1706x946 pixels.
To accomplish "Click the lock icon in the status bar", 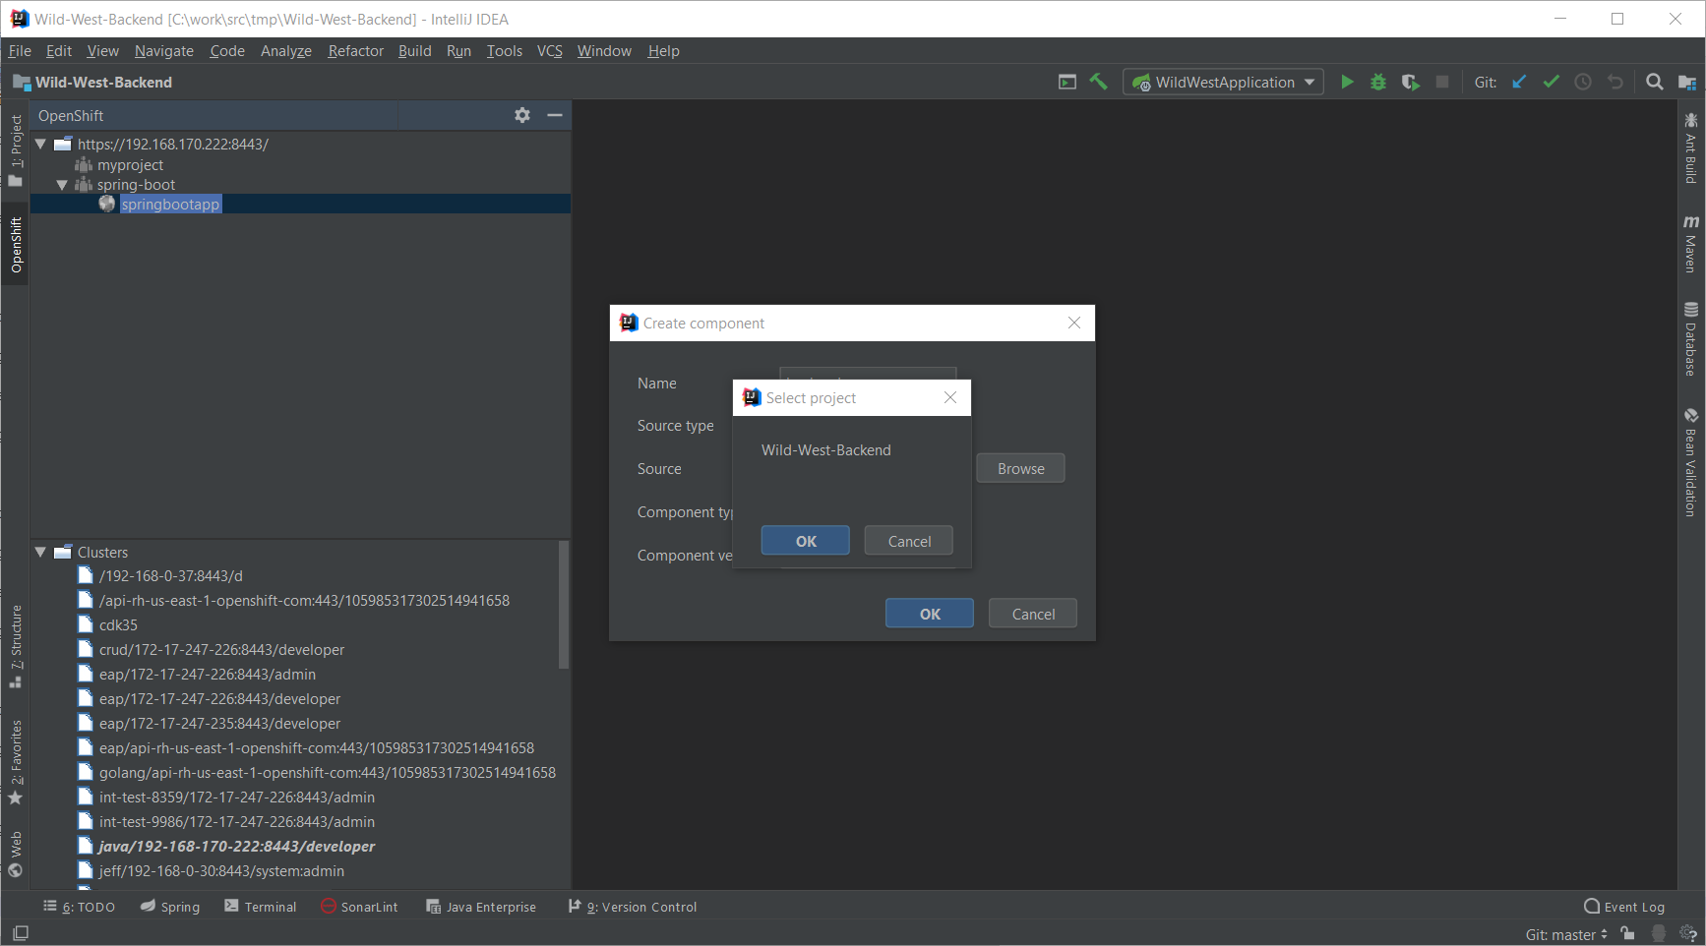I will tap(1628, 933).
